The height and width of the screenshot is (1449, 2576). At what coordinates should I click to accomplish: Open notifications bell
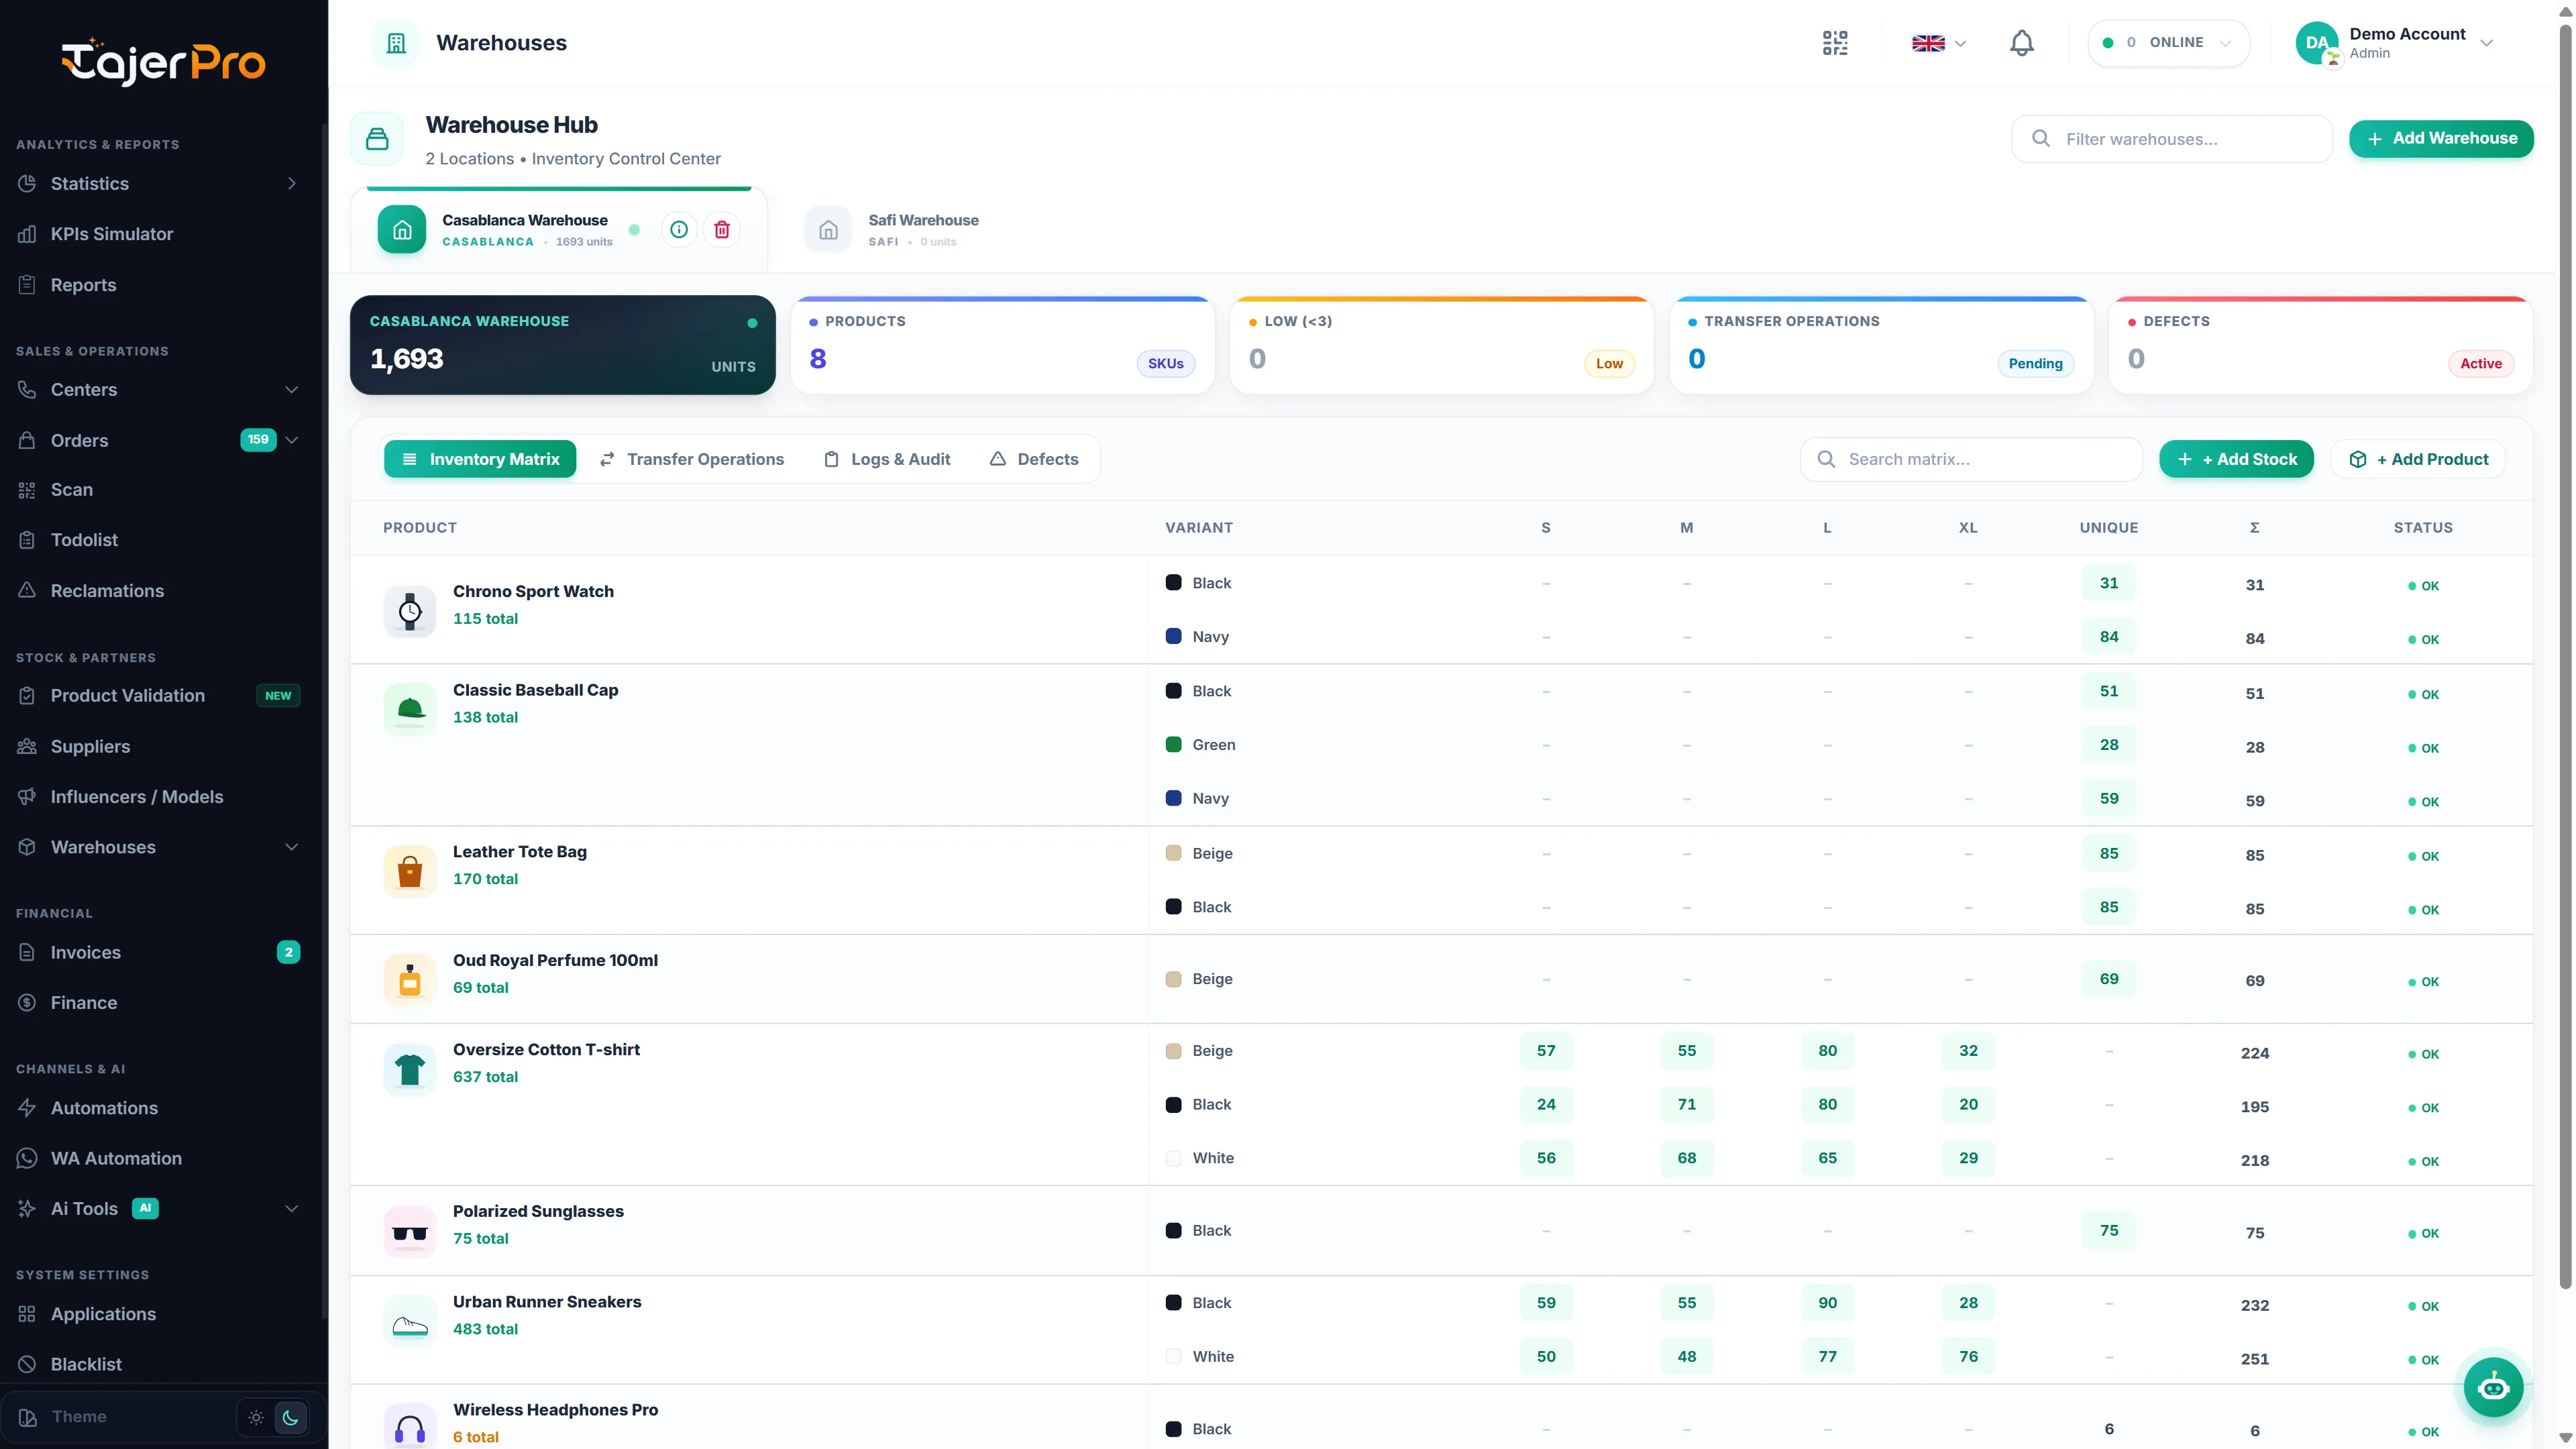point(2021,43)
